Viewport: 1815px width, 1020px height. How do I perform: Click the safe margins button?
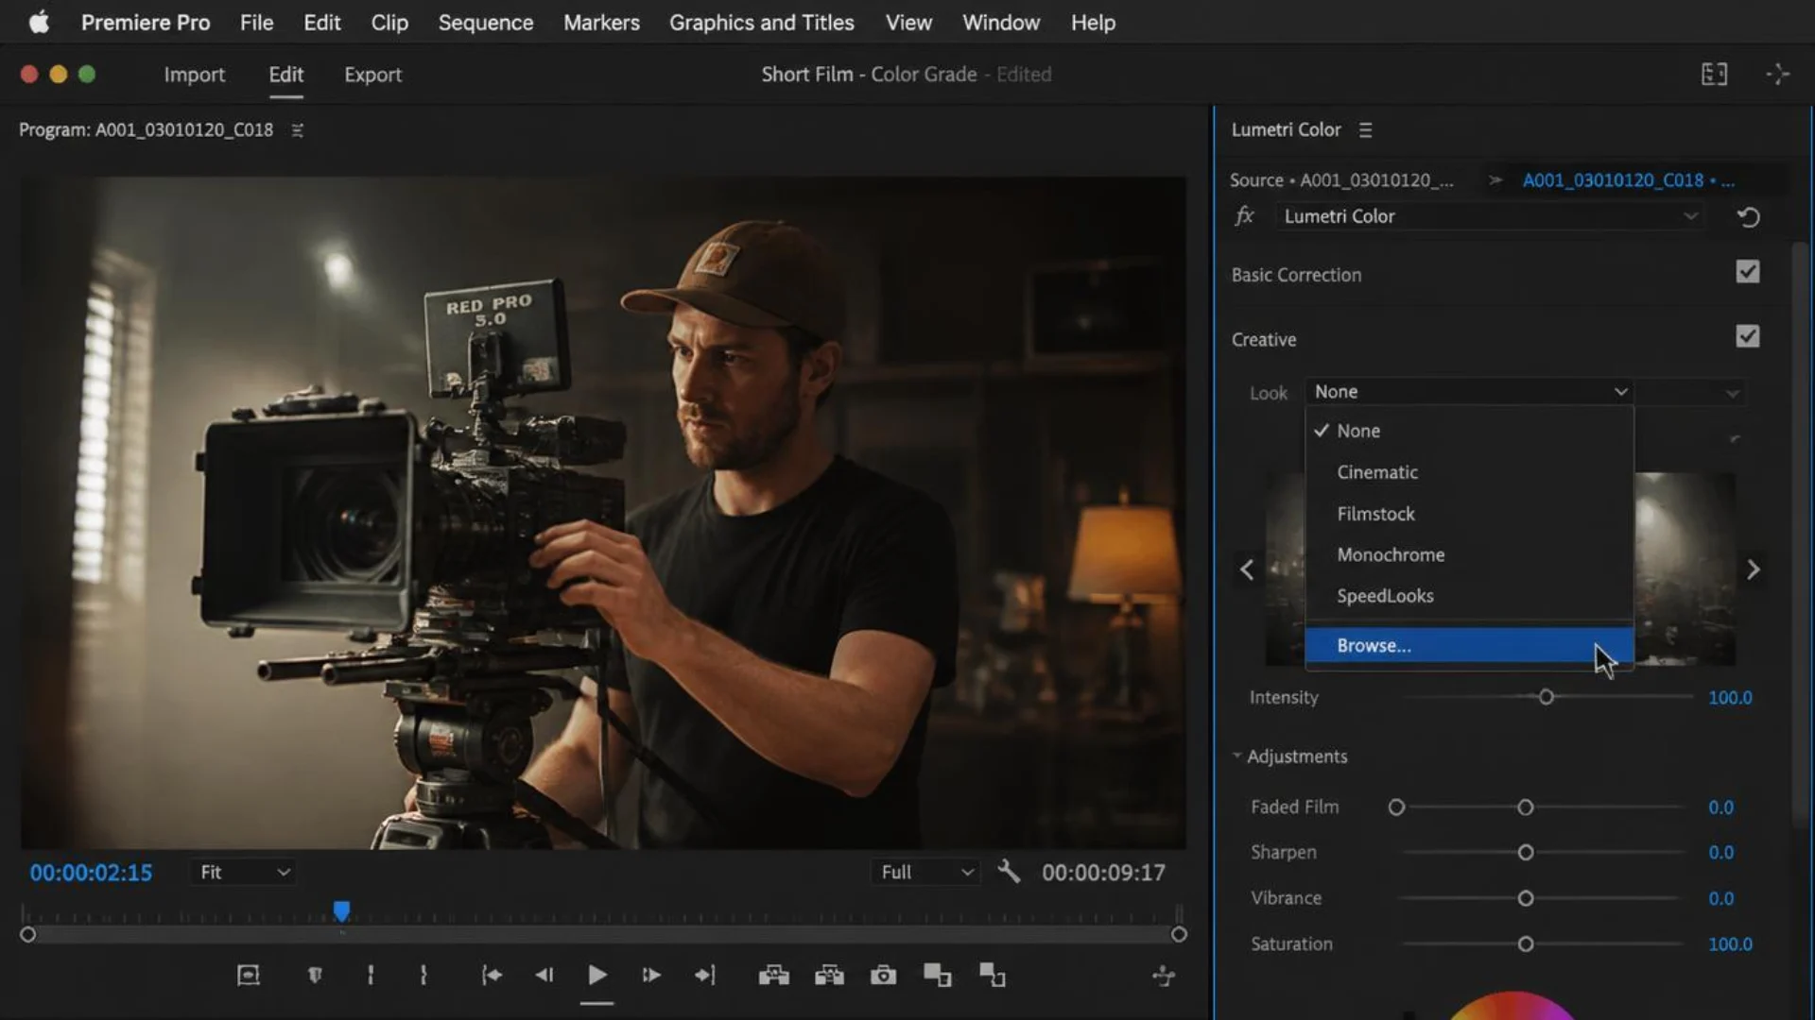coord(248,976)
